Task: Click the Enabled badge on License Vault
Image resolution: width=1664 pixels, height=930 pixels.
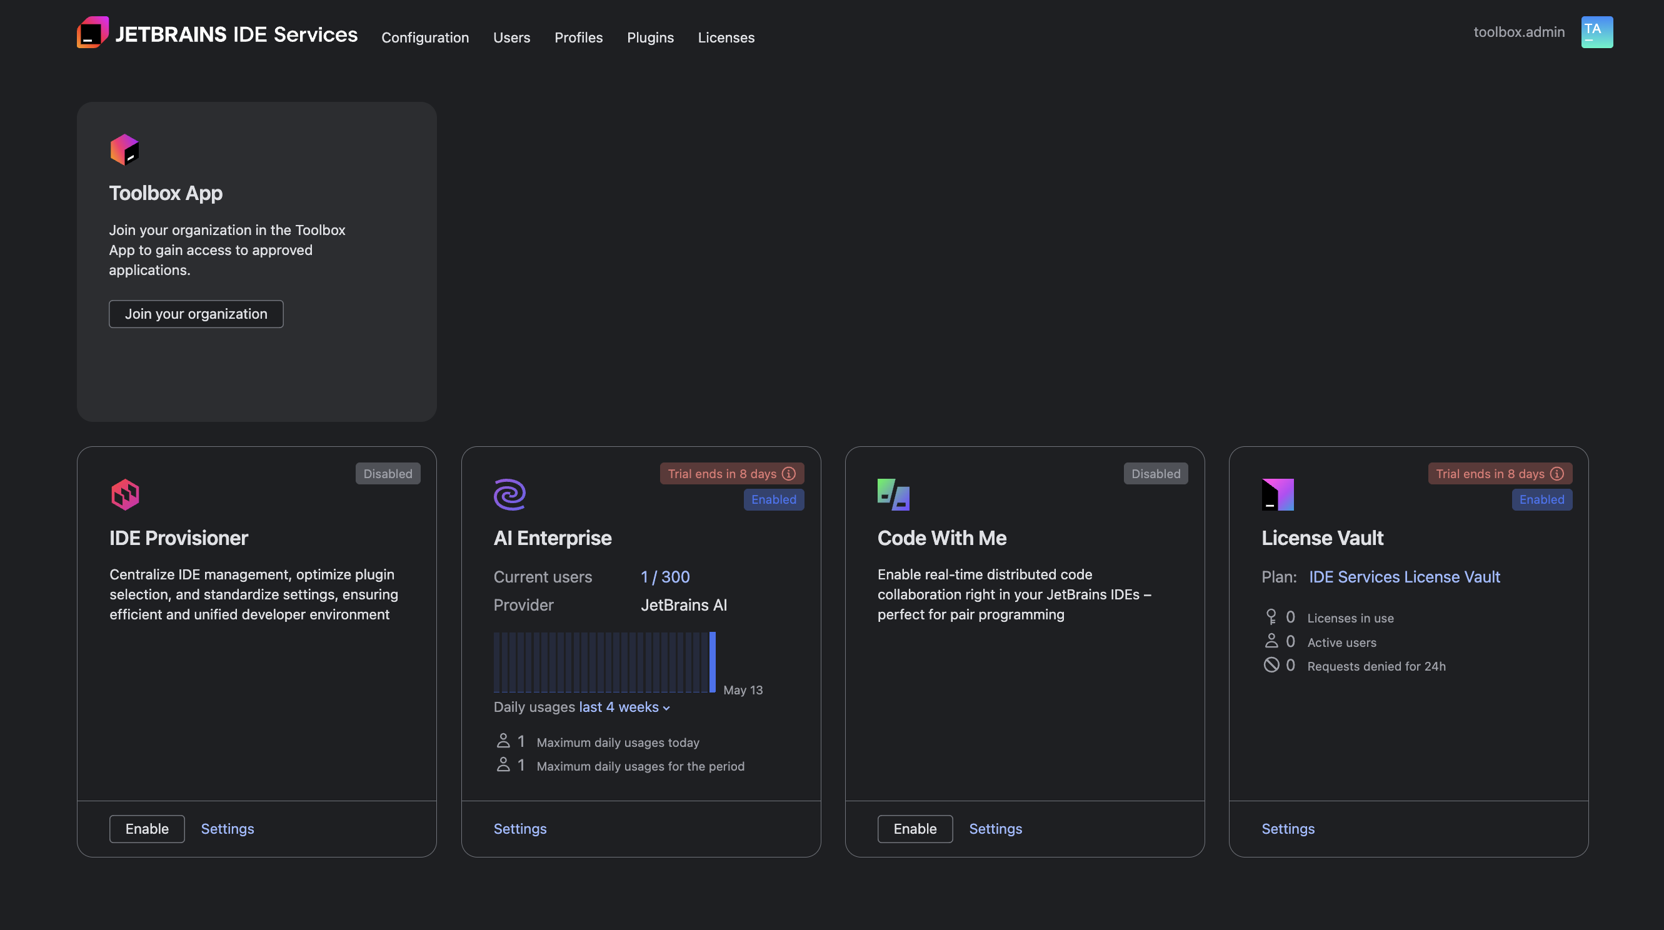Action: 1542,499
